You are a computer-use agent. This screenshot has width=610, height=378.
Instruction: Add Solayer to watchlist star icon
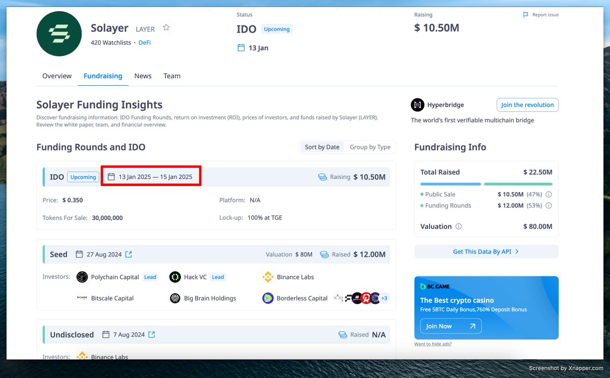[x=166, y=28]
